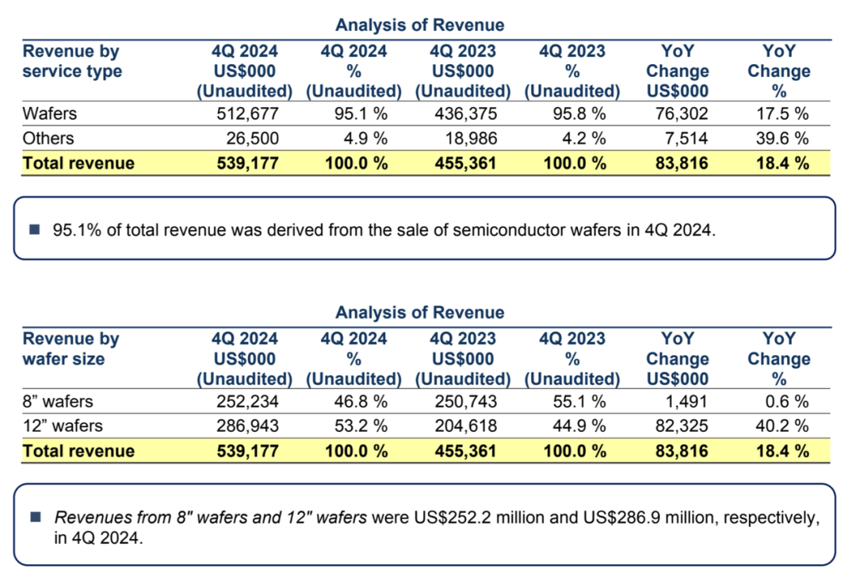Select the Wafers row label
The image size is (856, 573).
pyautogui.click(x=50, y=113)
